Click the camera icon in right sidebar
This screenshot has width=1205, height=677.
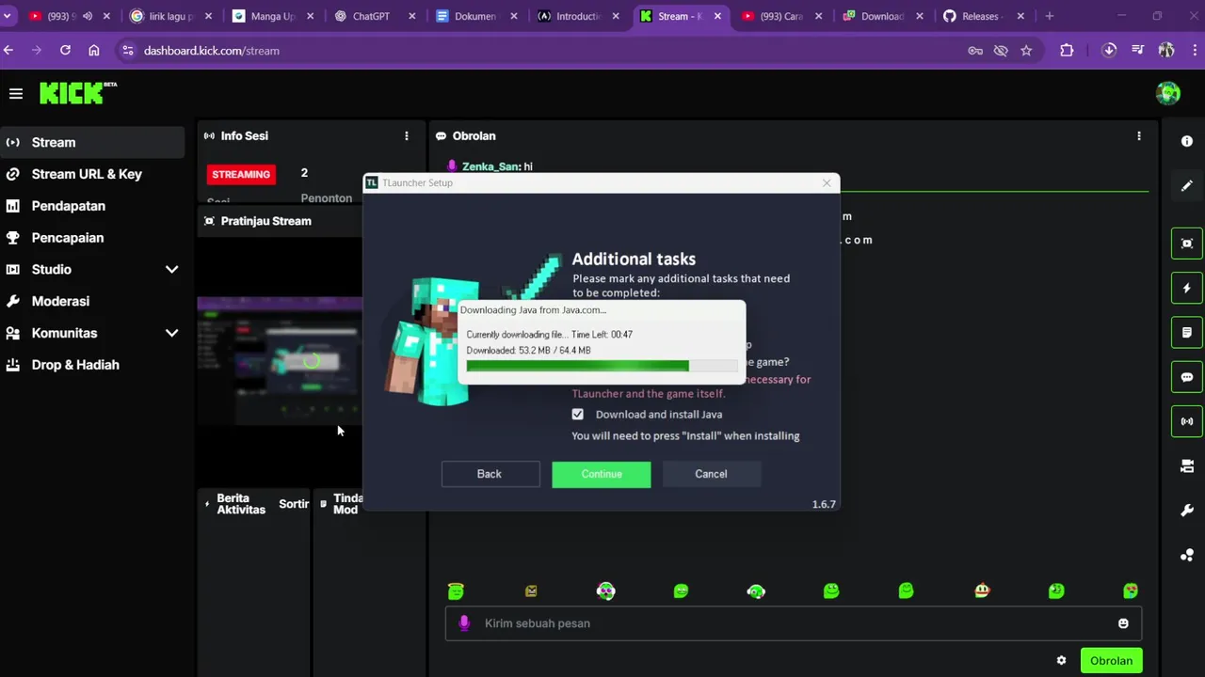(1187, 466)
